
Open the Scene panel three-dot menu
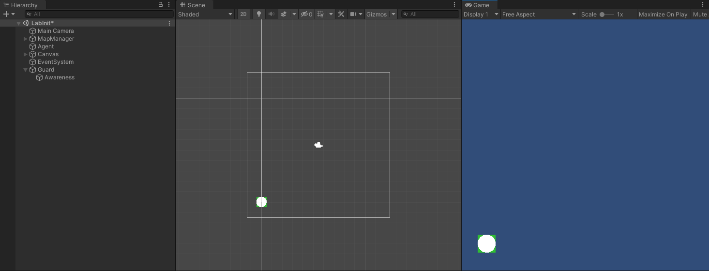tap(454, 4)
